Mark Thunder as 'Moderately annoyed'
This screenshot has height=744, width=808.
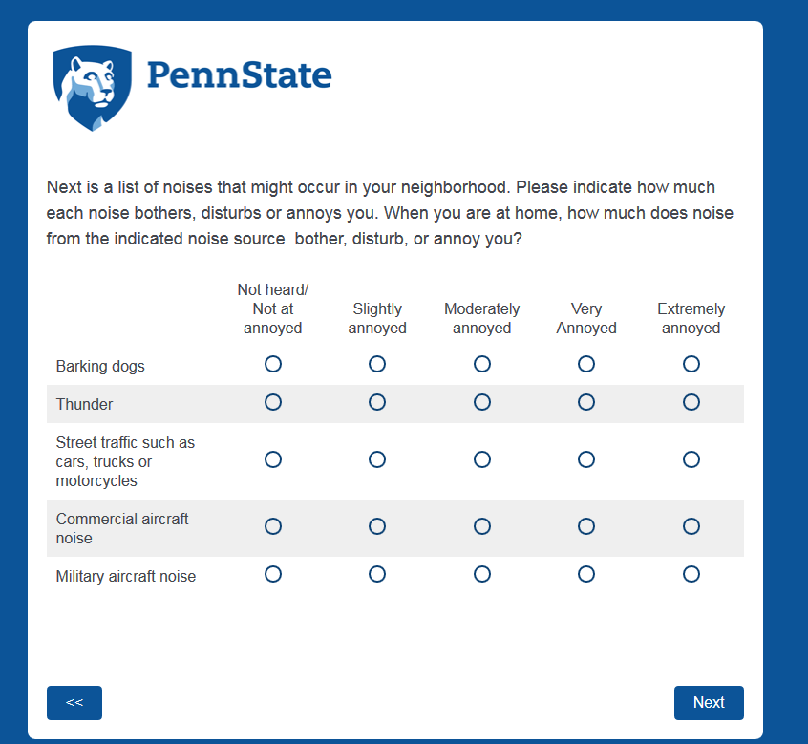tap(482, 402)
